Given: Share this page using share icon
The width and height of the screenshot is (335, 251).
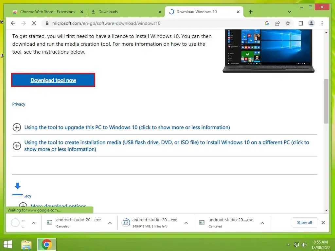Looking at the screenshot, I should coord(277,23).
